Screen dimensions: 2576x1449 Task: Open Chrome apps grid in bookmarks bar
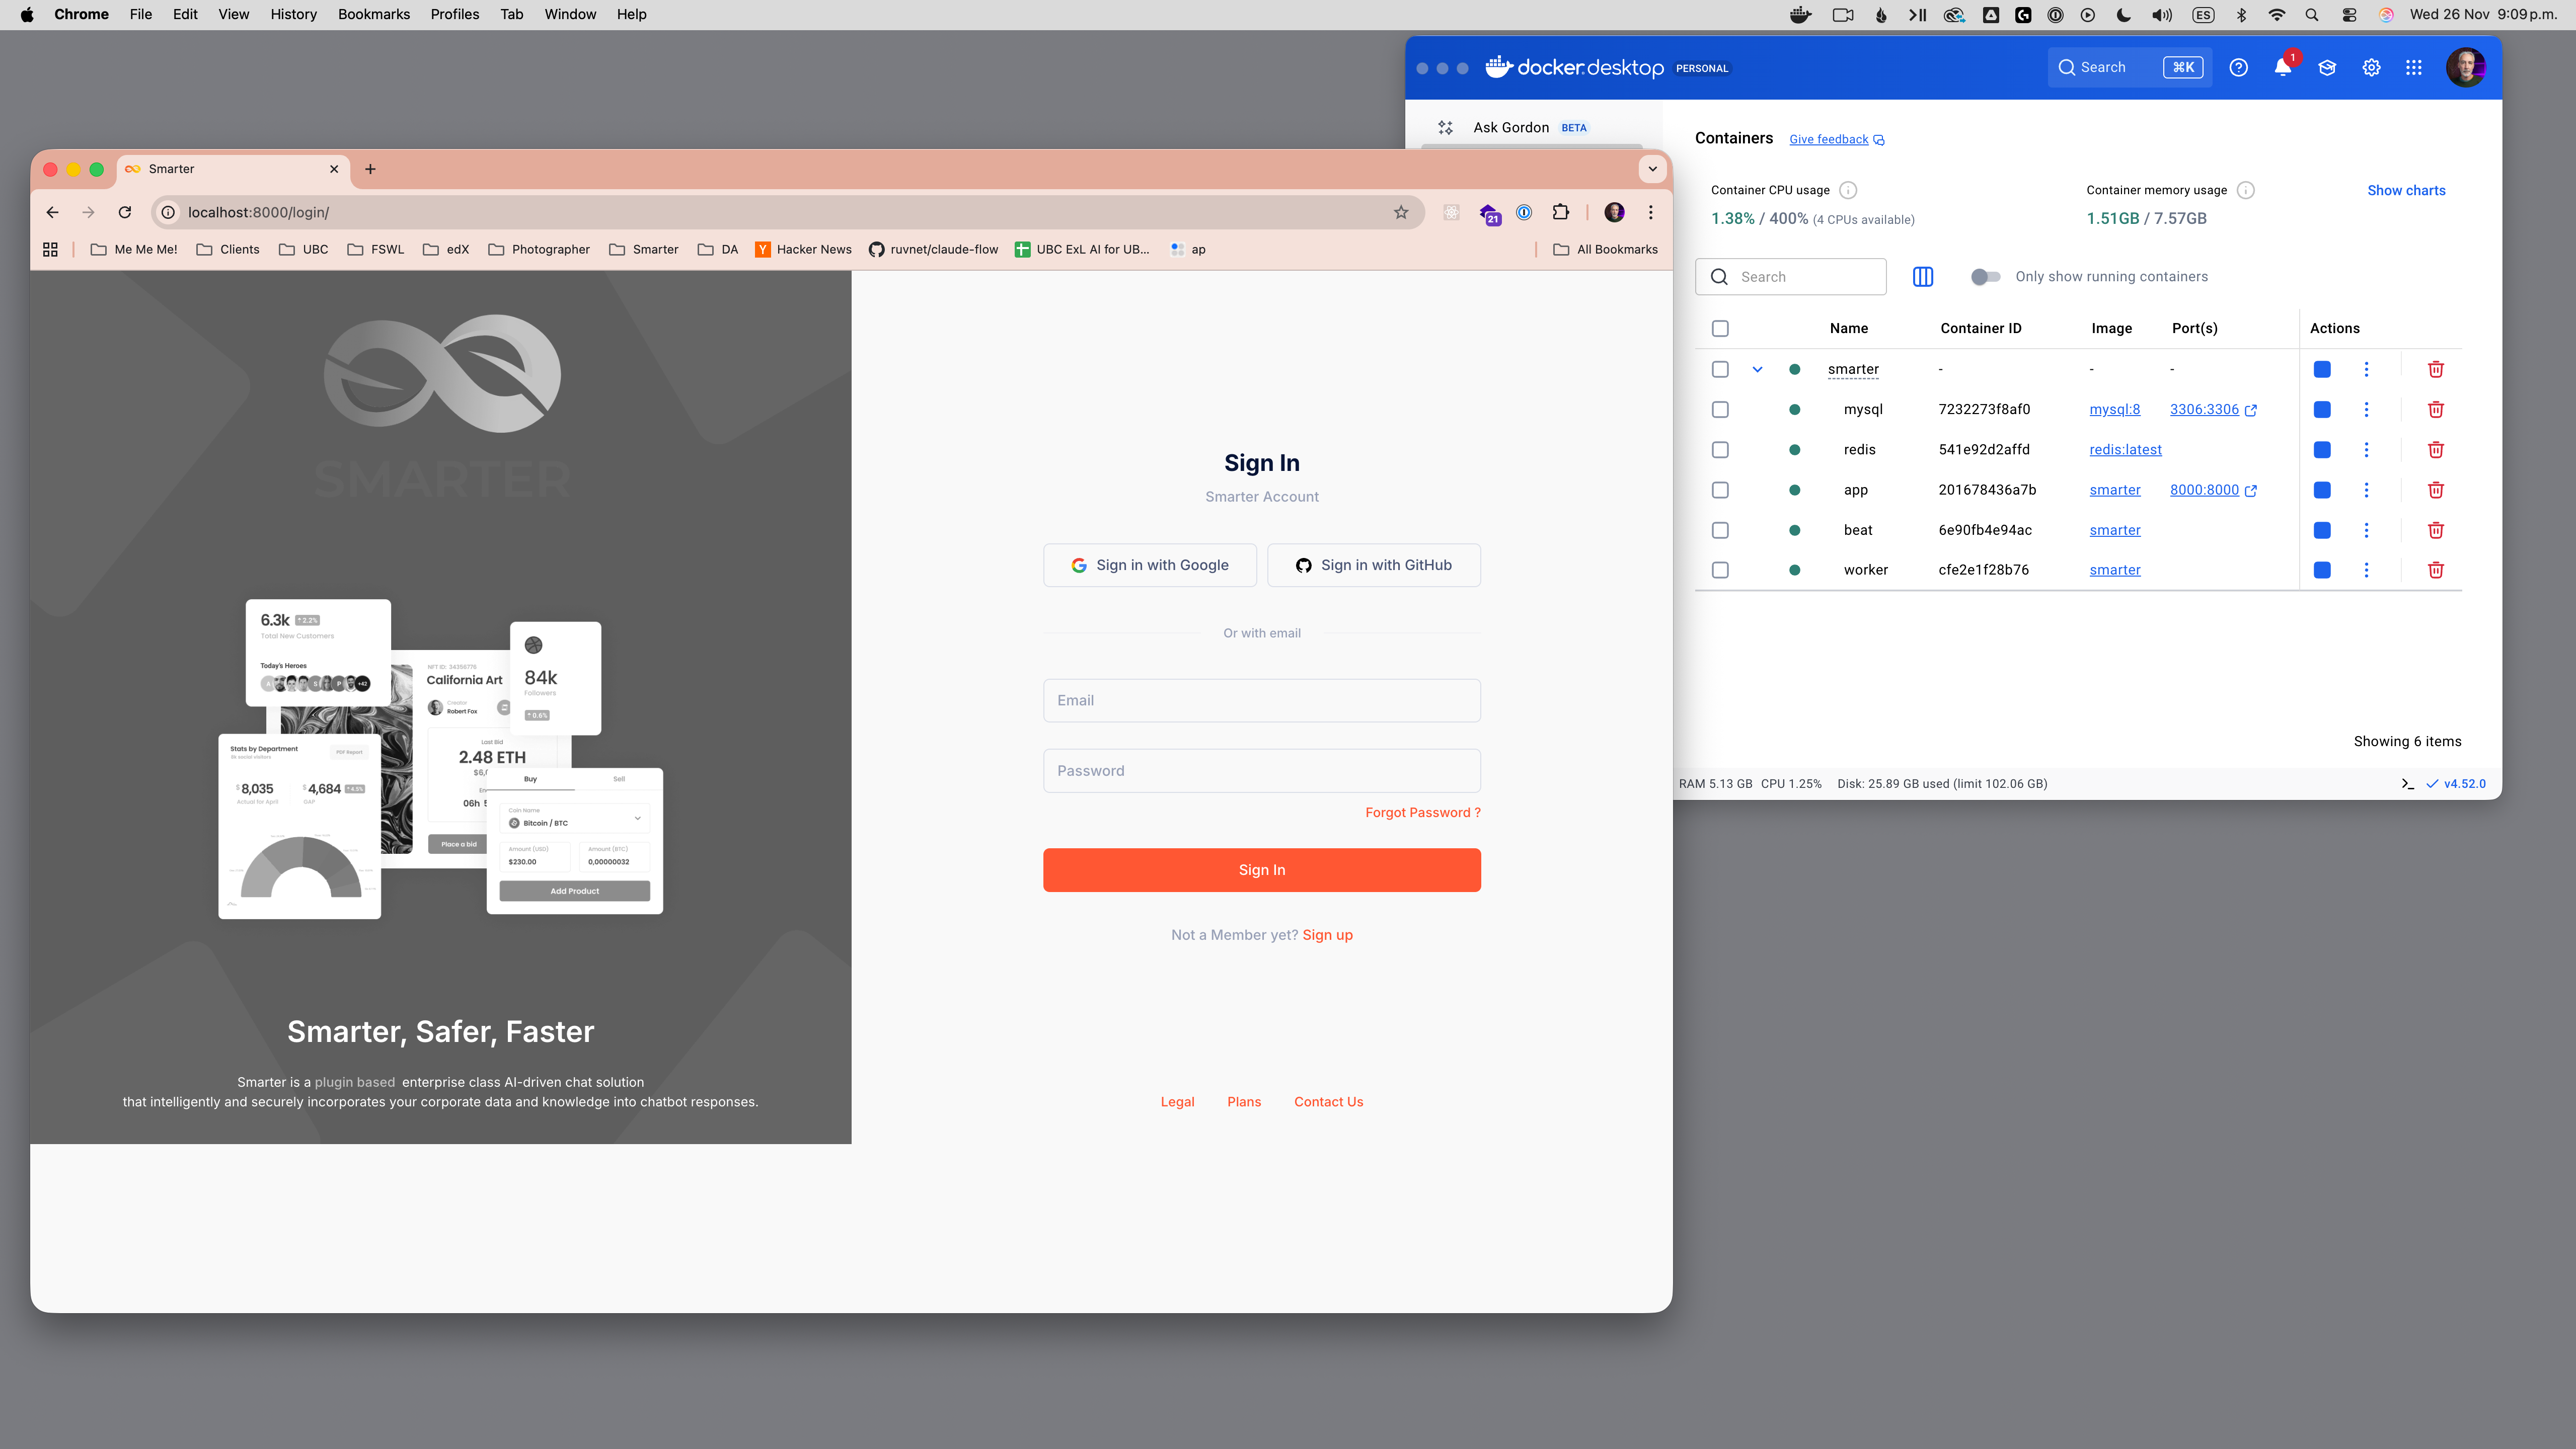[x=50, y=250]
